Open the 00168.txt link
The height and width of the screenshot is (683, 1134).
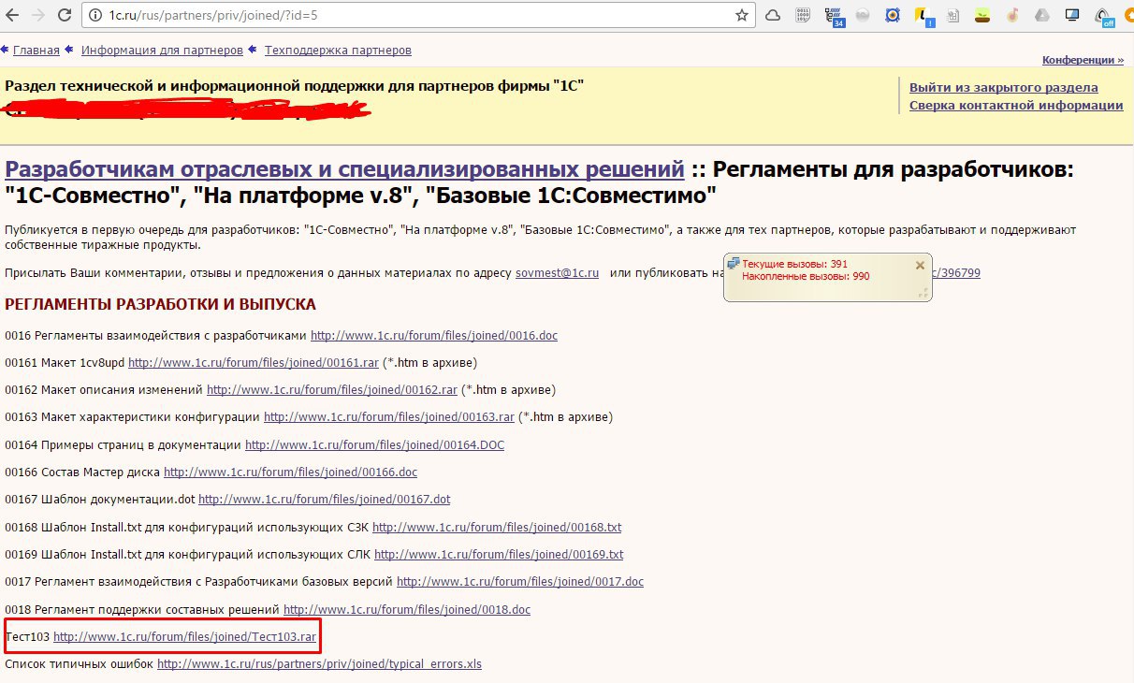click(497, 528)
